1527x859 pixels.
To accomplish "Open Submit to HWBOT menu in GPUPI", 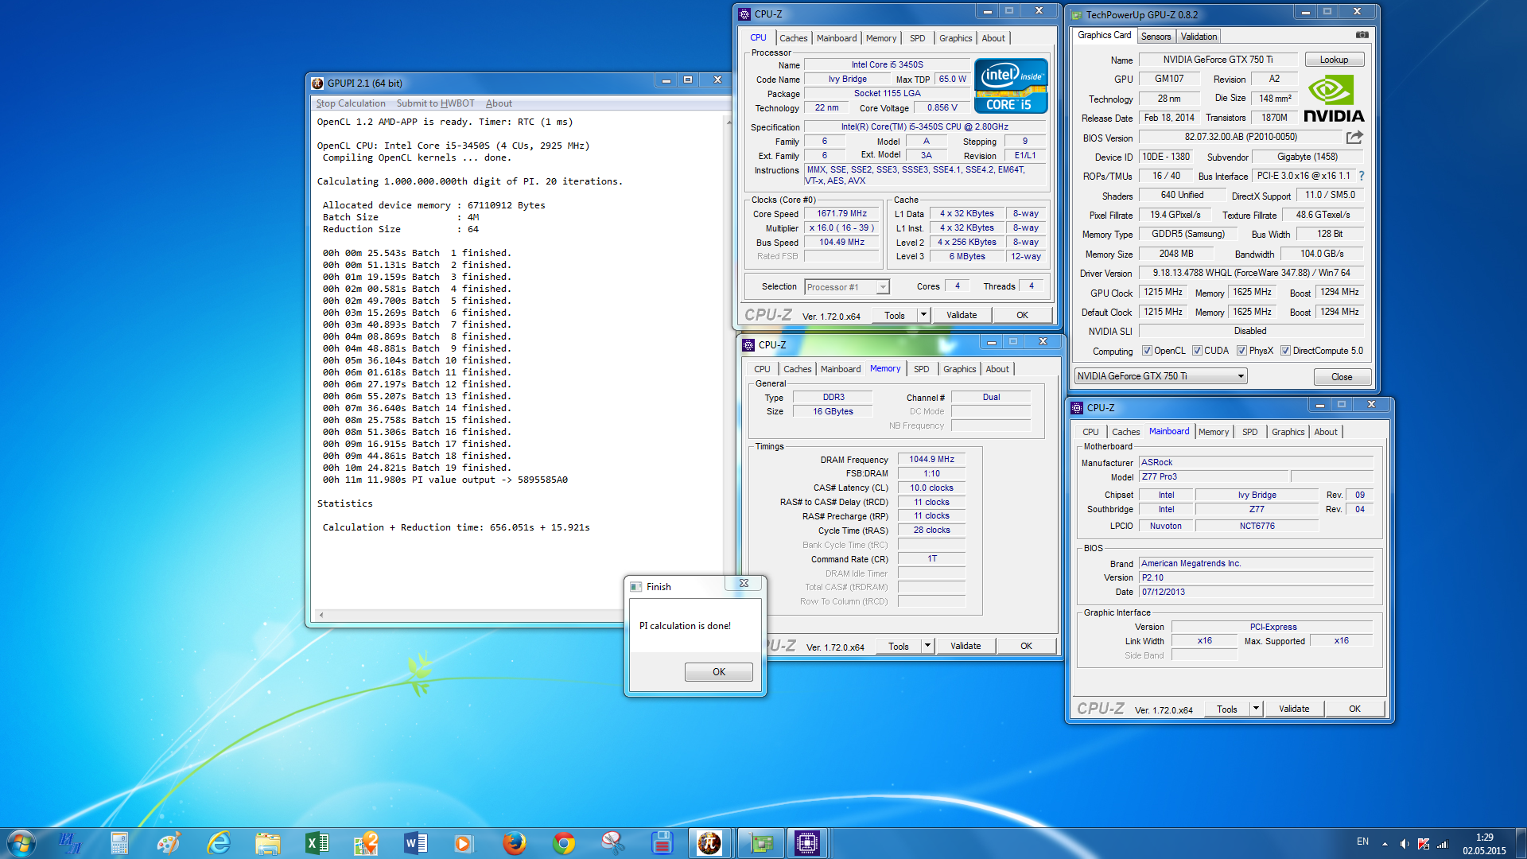I will 435,103.
